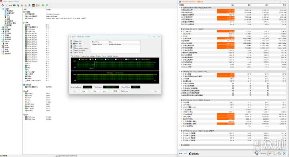Switch to the Statistics tab

point(116,56)
